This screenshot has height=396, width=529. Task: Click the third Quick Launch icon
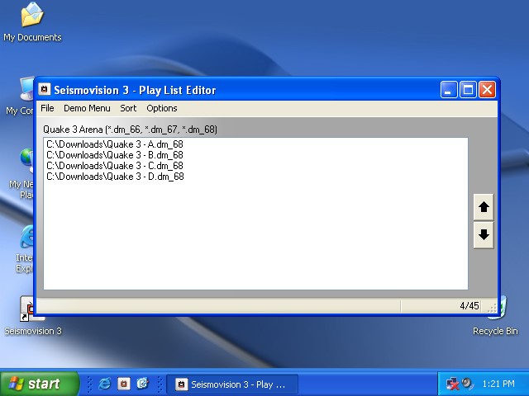coord(142,384)
